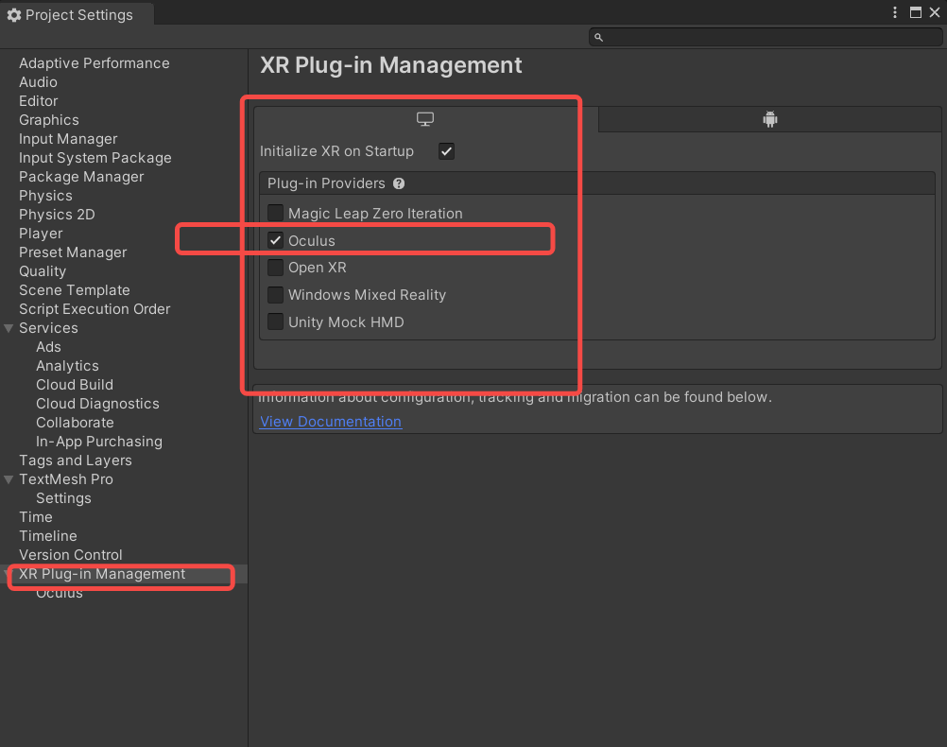Select Editor in the settings list
The height and width of the screenshot is (747, 947).
pos(39,101)
